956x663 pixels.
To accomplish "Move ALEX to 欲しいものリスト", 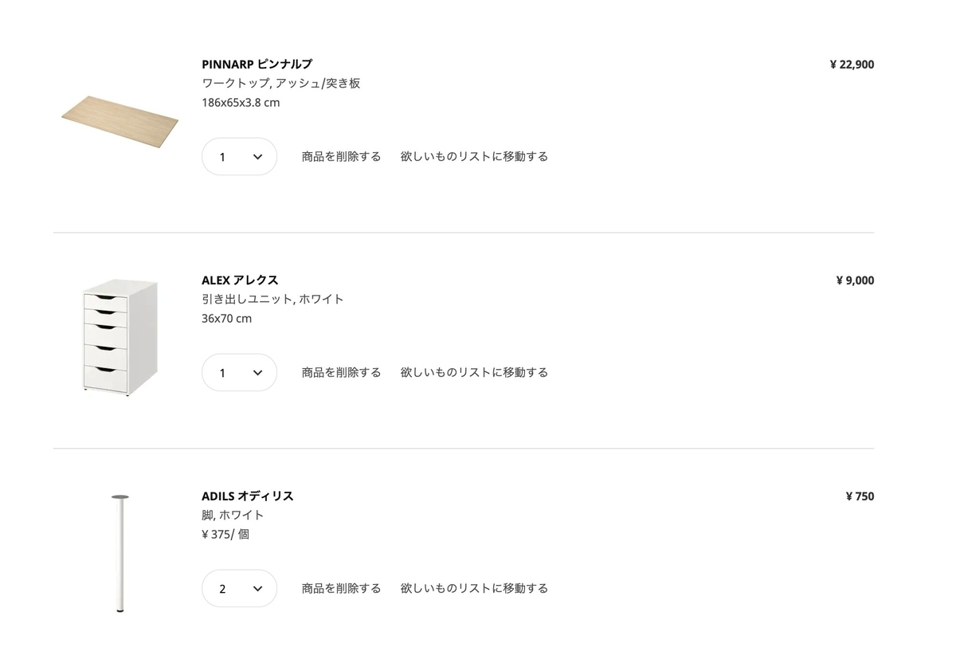I will [474, 372].
